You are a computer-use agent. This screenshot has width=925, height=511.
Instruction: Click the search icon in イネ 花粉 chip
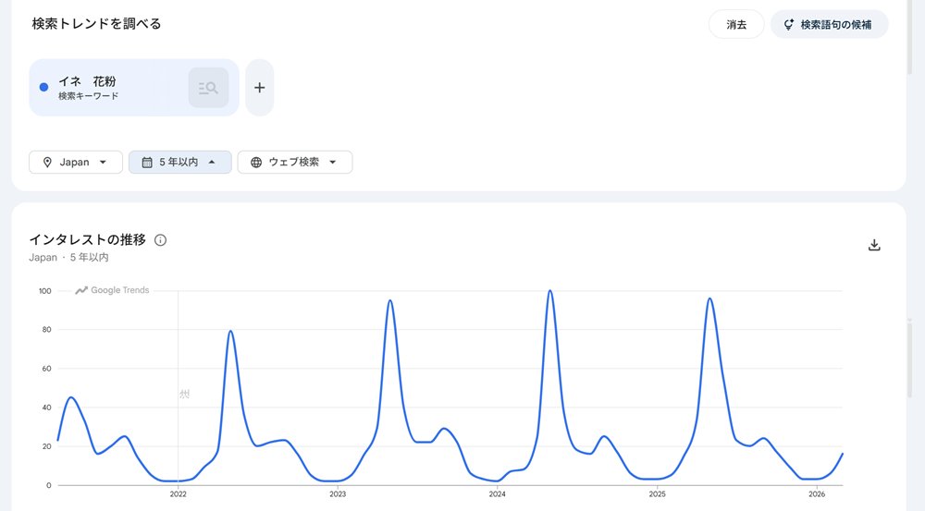208,88
